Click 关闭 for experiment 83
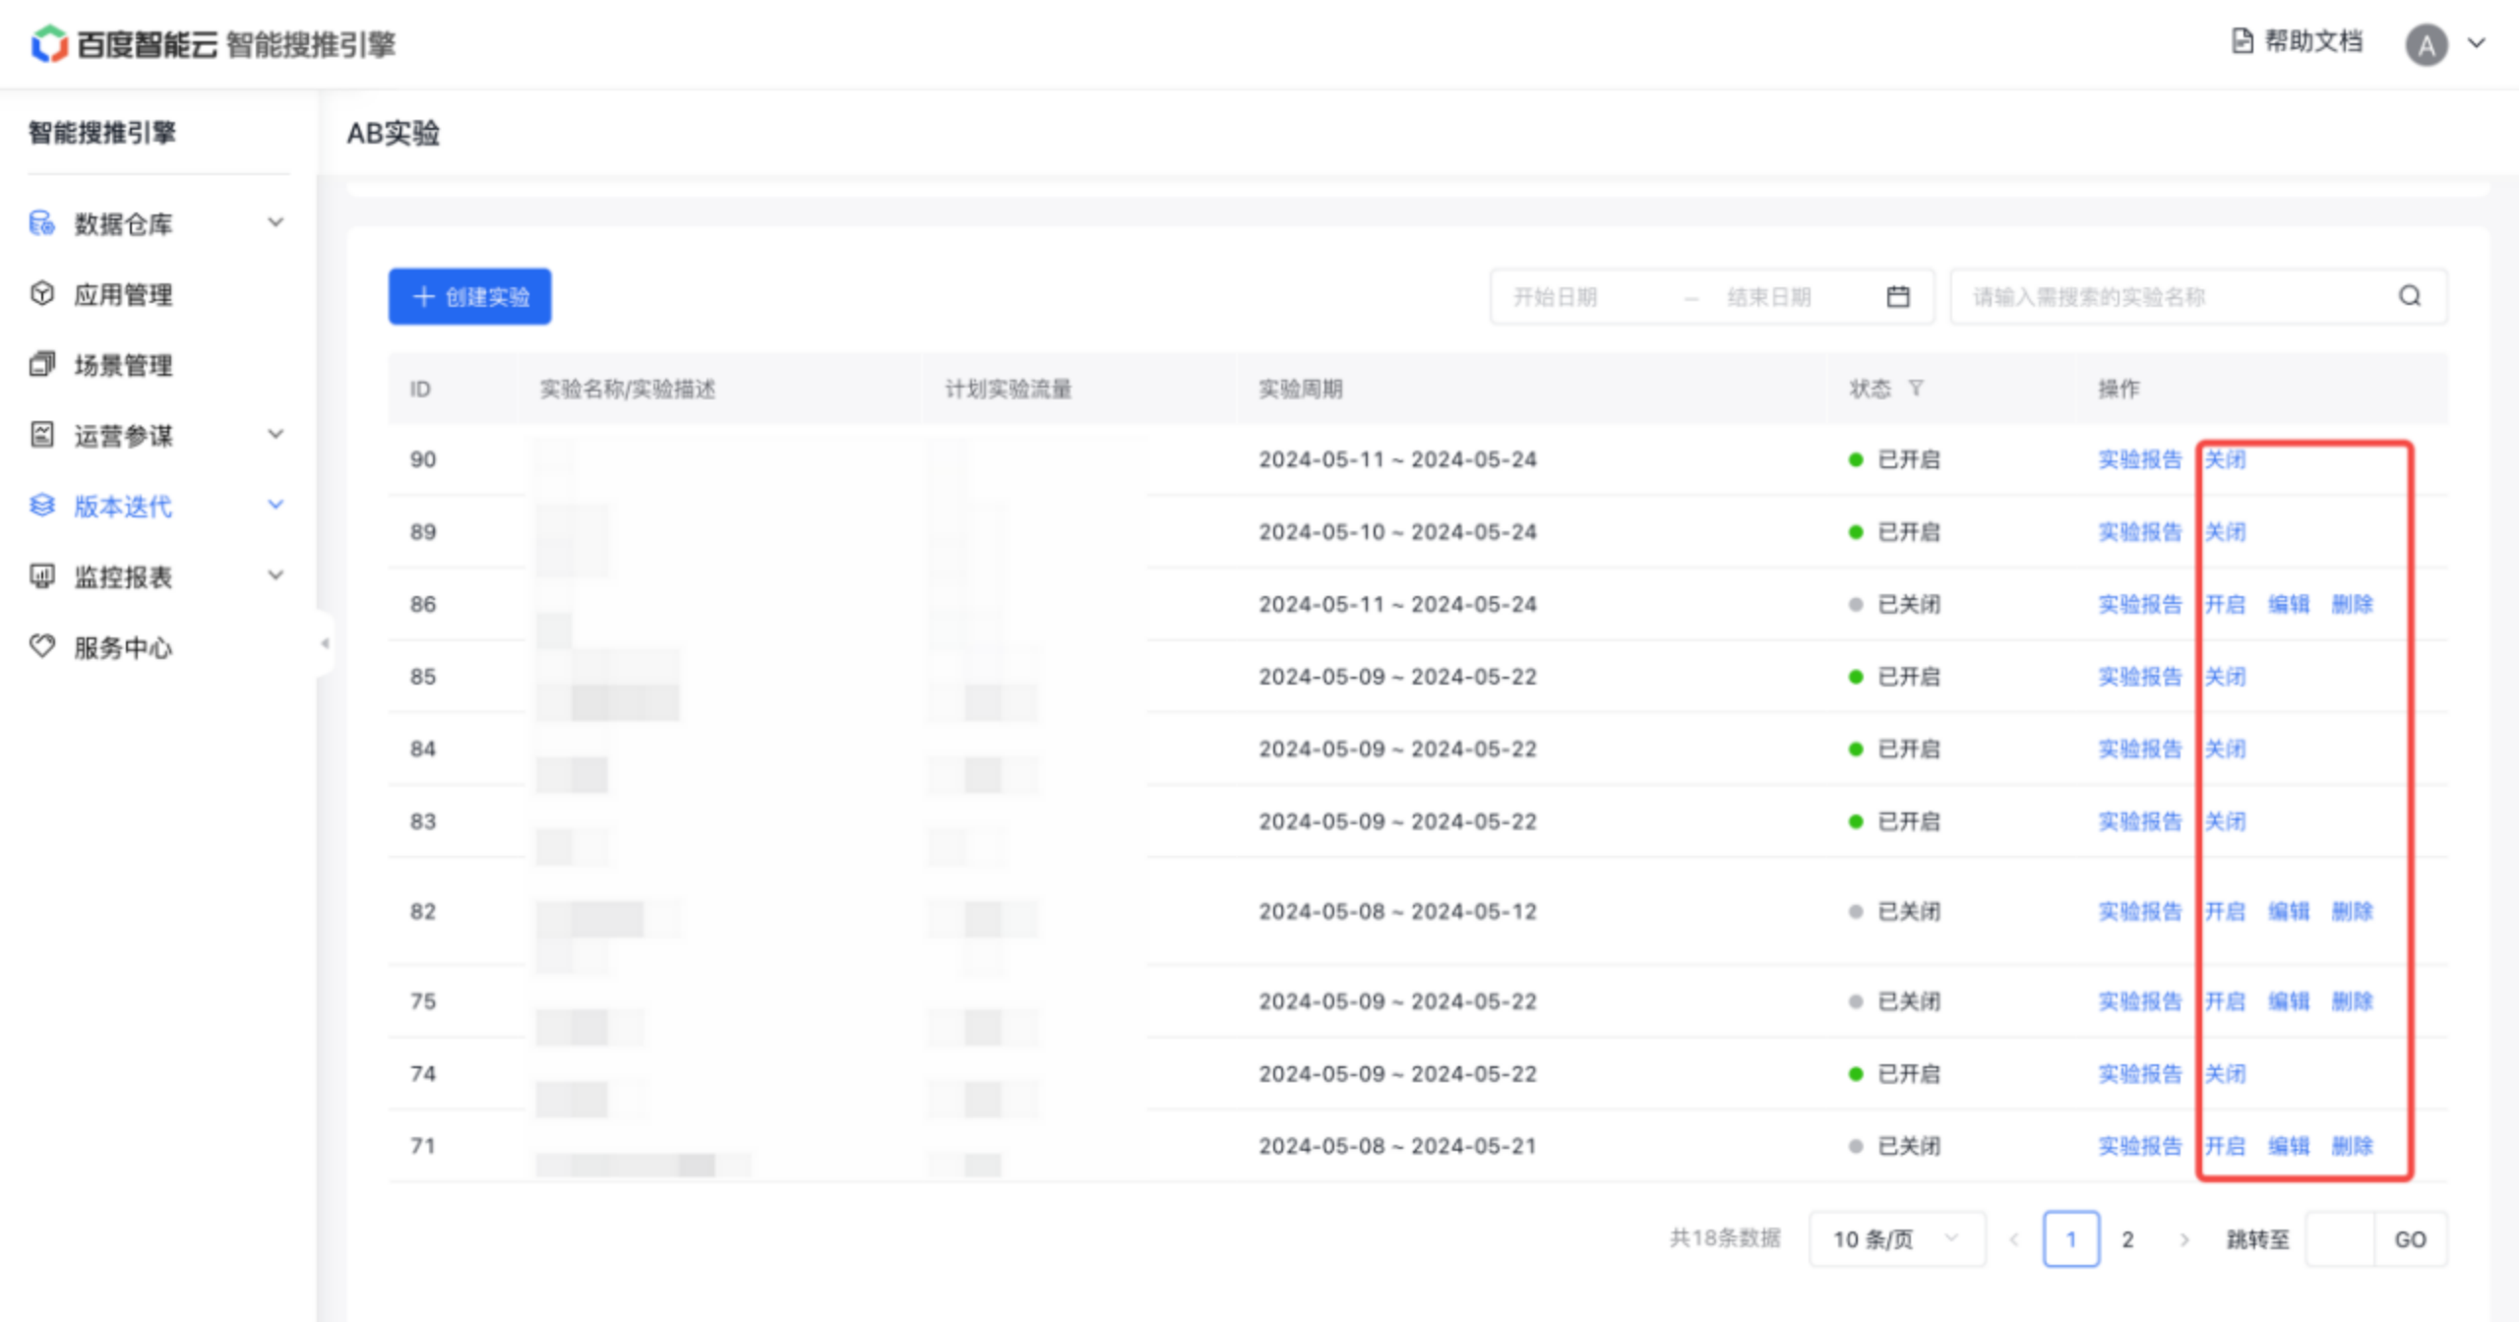This screenshot has height=1322, width=2519. point(2225,821)
